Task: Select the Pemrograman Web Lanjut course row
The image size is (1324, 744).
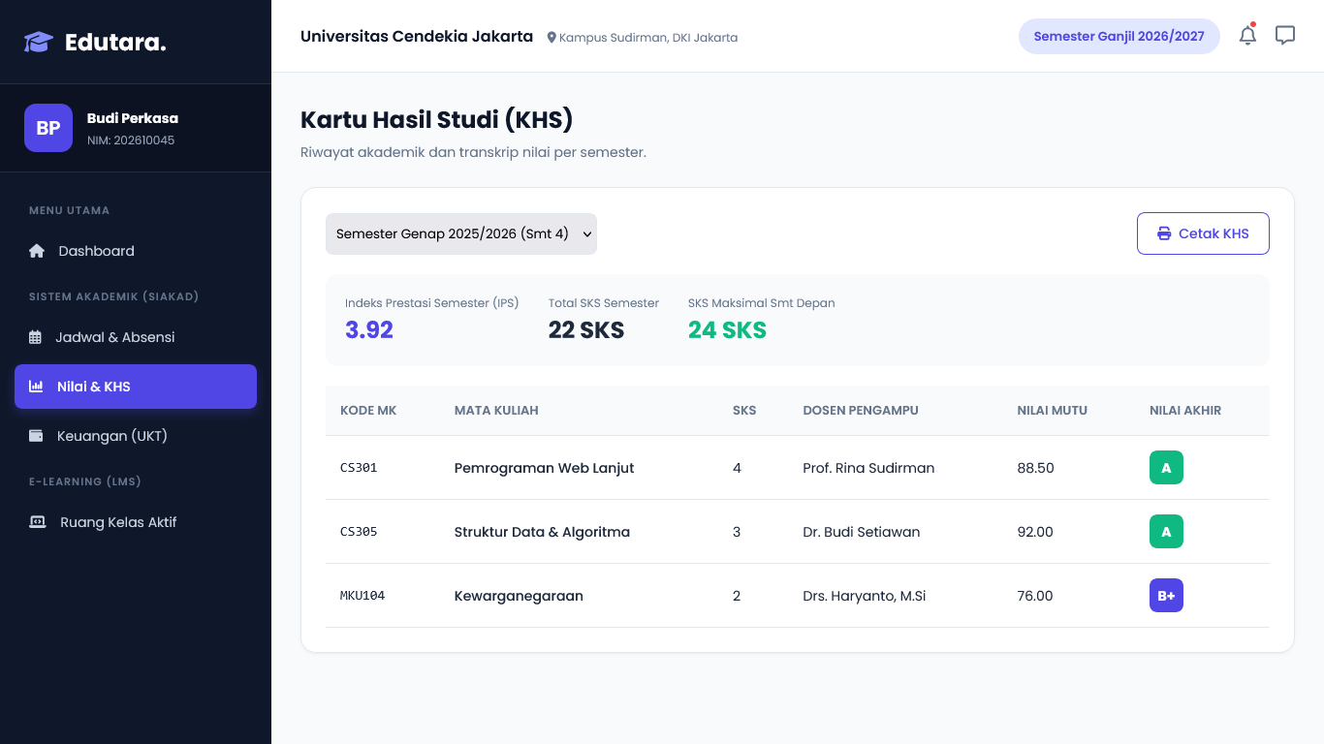Action: [798, 468]
